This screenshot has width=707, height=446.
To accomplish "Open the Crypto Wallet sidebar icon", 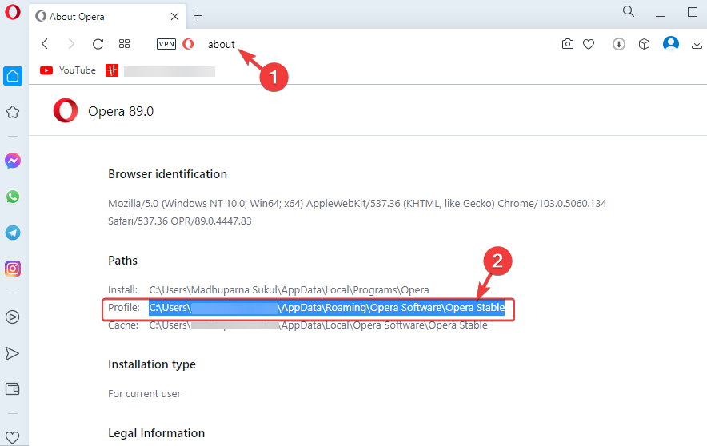I will point(12,388).
